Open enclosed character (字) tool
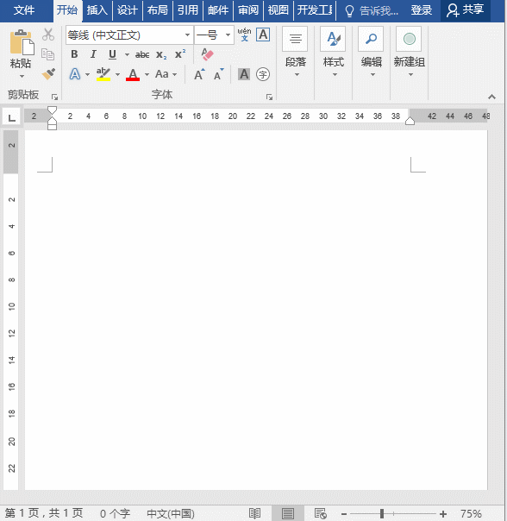507x521 pixels. [x=263, y=74]
